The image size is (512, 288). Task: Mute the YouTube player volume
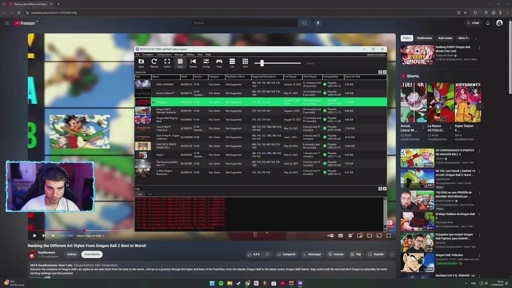[x=53, y=236]
